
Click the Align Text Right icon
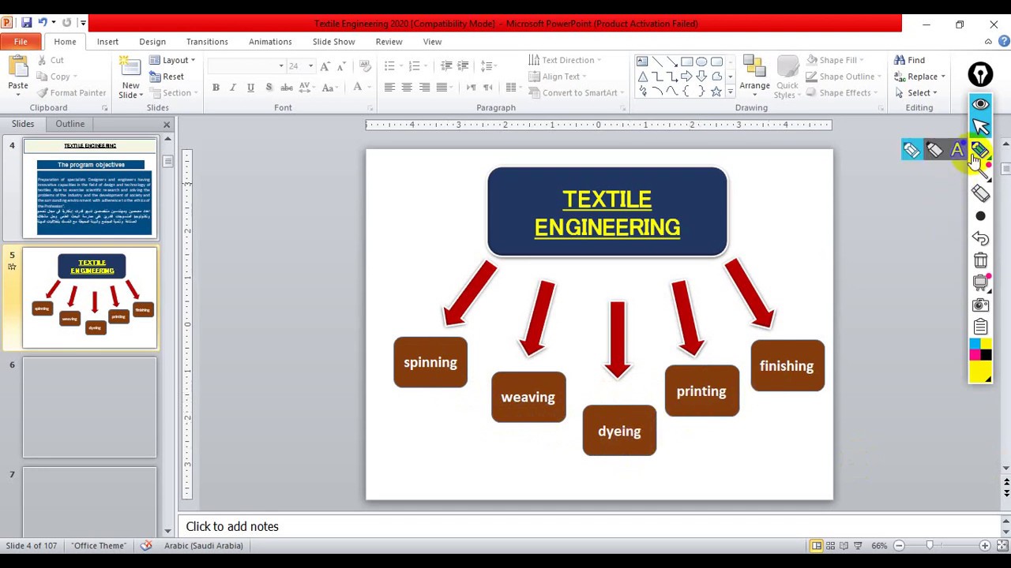[424, 87]
